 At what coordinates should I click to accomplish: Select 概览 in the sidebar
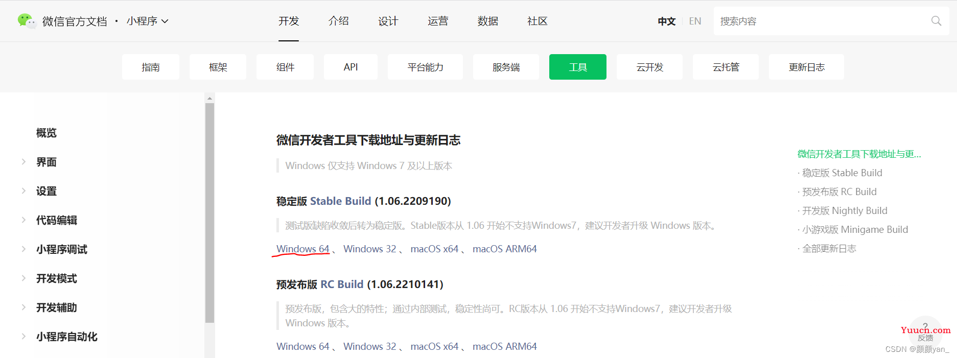[x=46, y=133]
